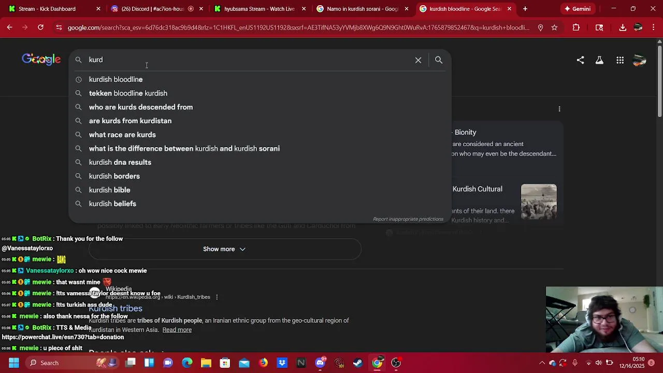Open File Explorer from the taskbar
Screen dimensions: 663x373
click(x=206, y=363)
